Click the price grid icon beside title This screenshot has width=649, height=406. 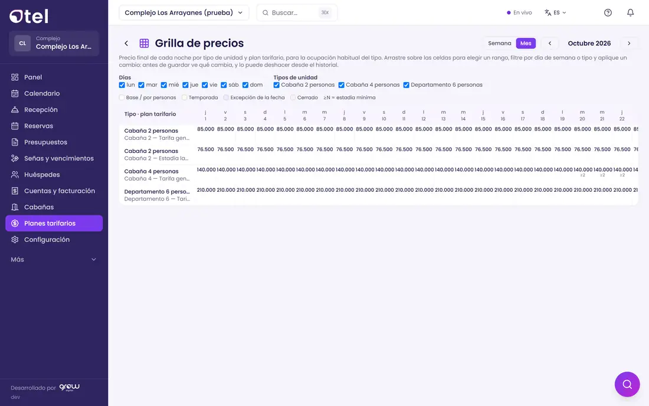coord(144,43)
